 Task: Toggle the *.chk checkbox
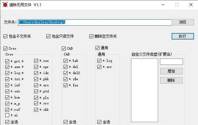pyautogui.click(x=36, y=110)
